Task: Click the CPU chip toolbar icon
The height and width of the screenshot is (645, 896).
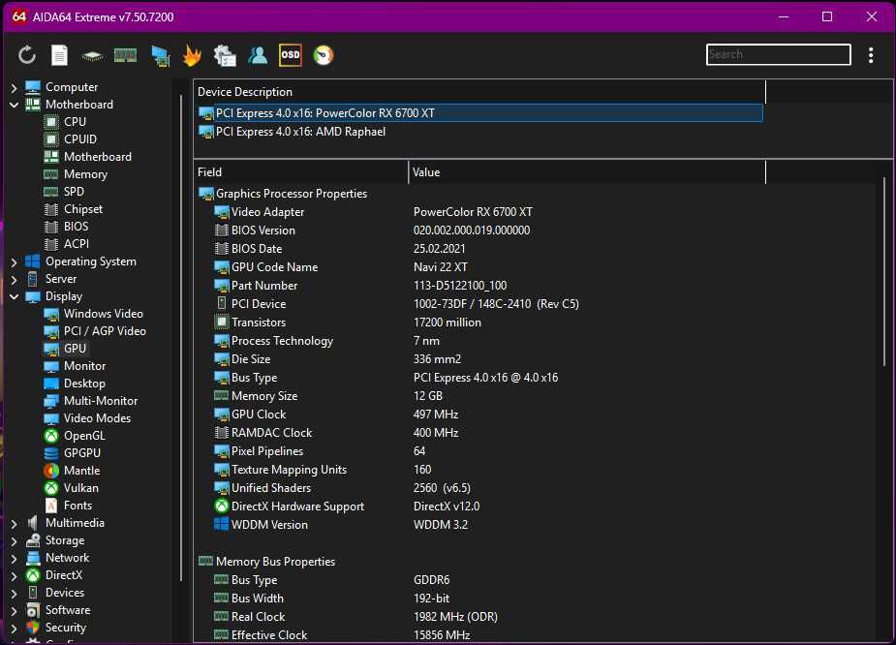Action: point(92,55)
